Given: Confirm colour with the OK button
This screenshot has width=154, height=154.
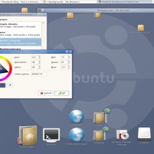Looking at the screenshot, I should (x=62, y=93).
